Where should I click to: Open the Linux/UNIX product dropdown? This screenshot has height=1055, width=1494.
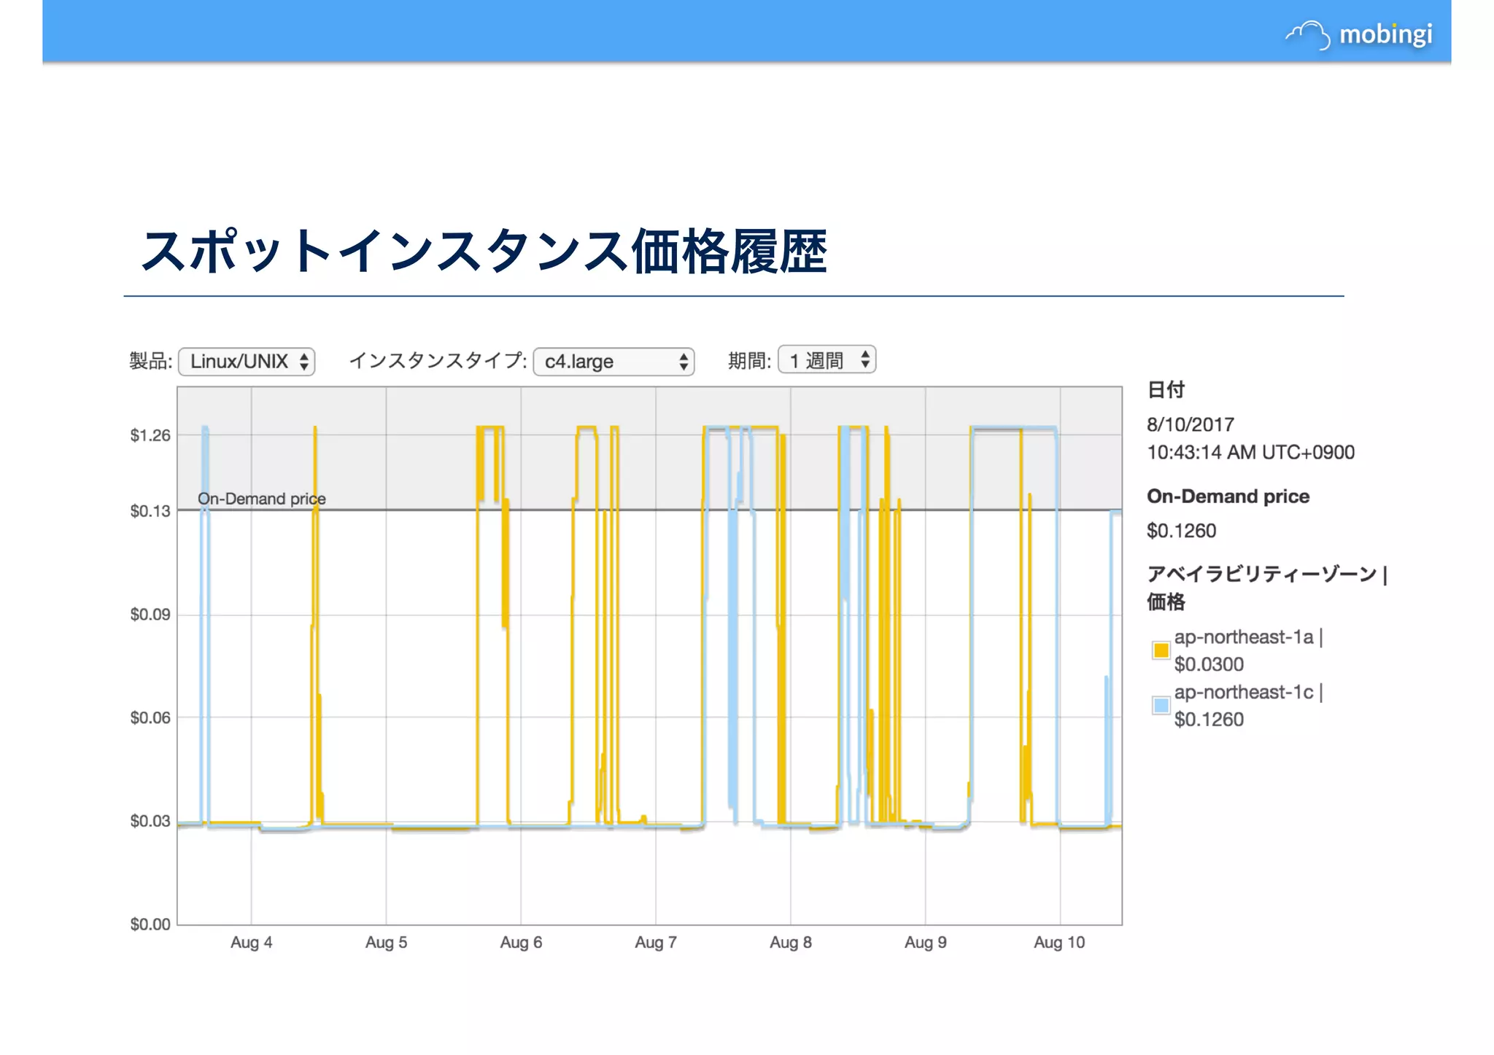(247, 362)
